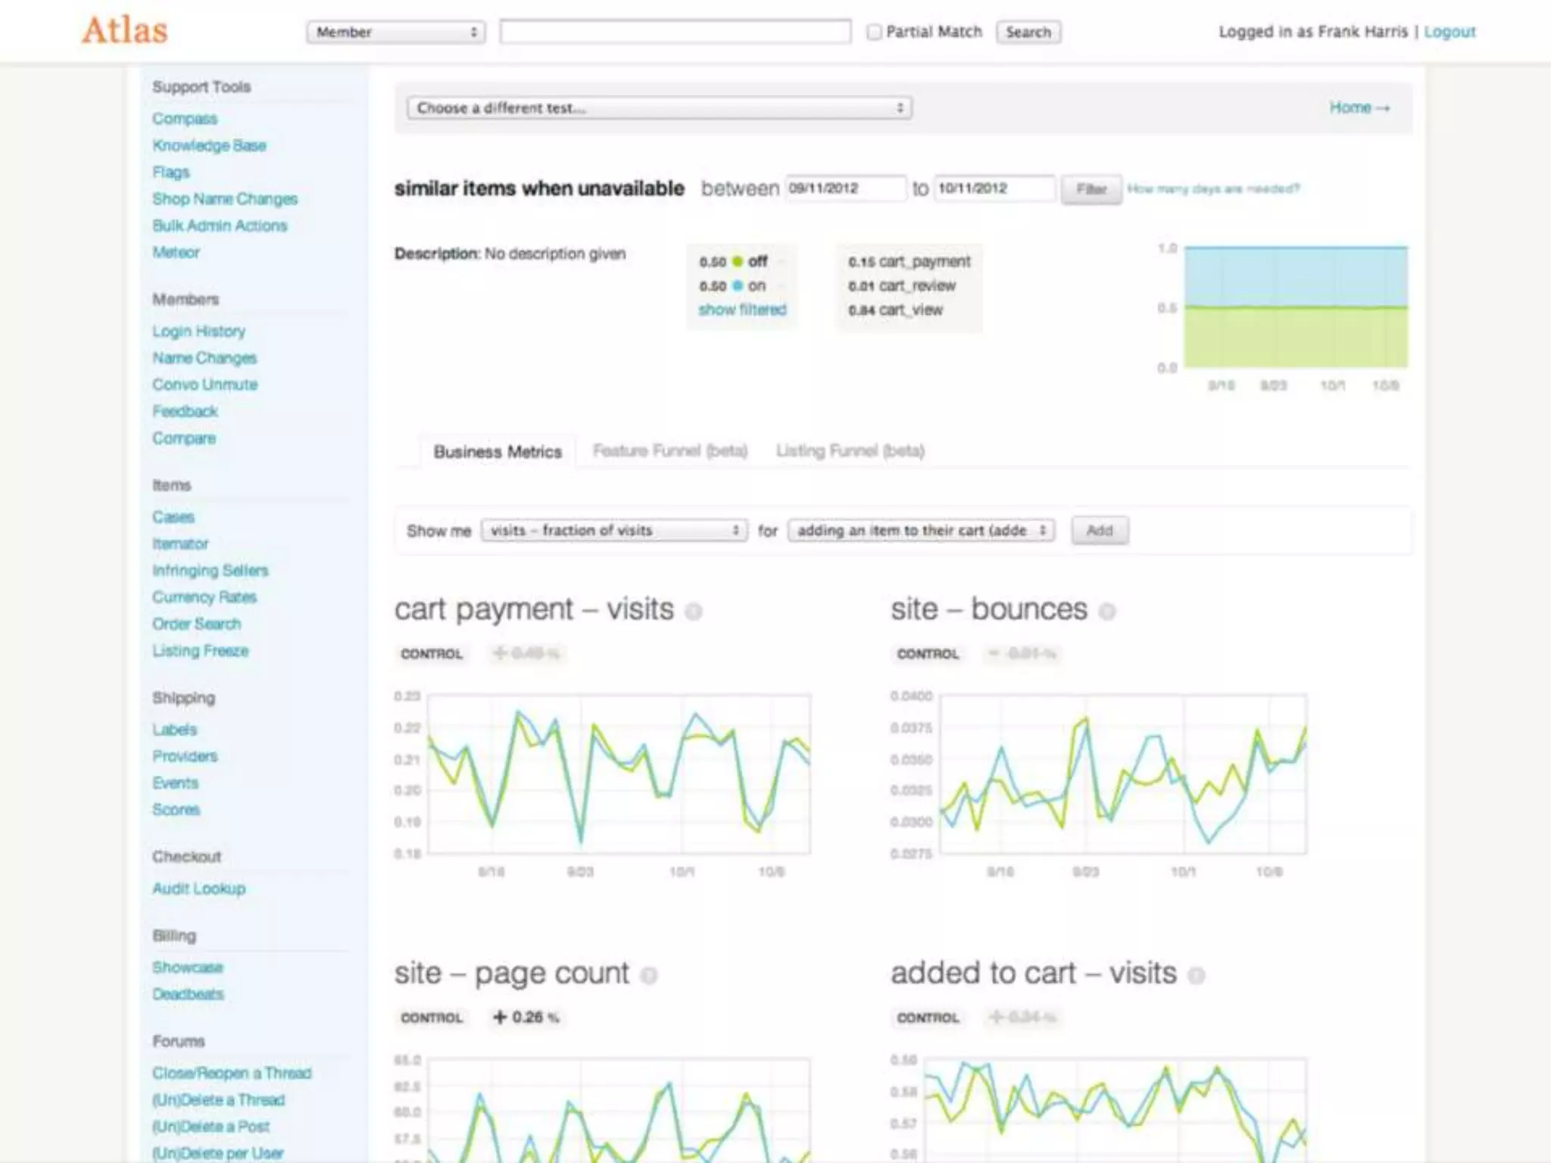Image resolution: width=1551 pixels, height=1163 pixels.
Task: Open Knowledge Base sidebar link
Action: (x=209, y=145)
